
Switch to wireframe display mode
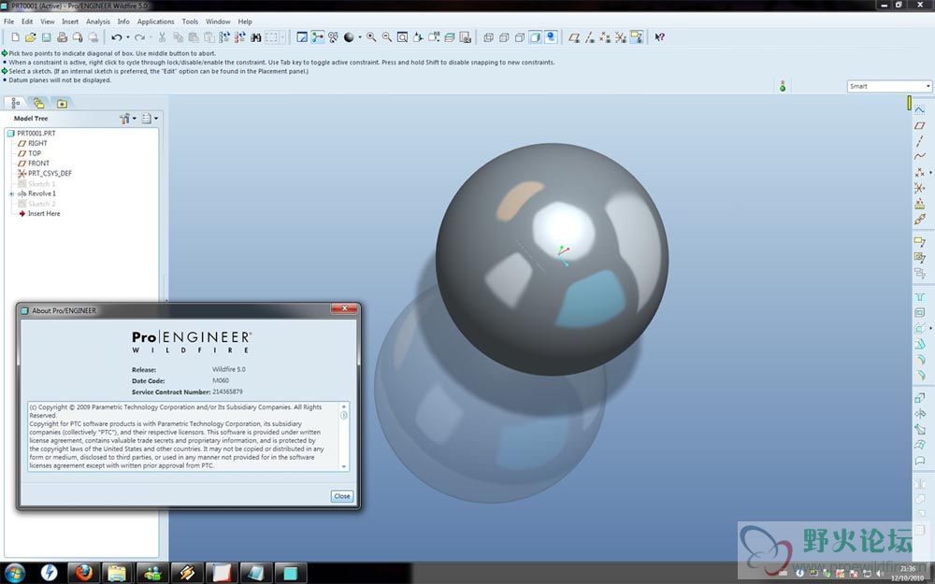488,37
